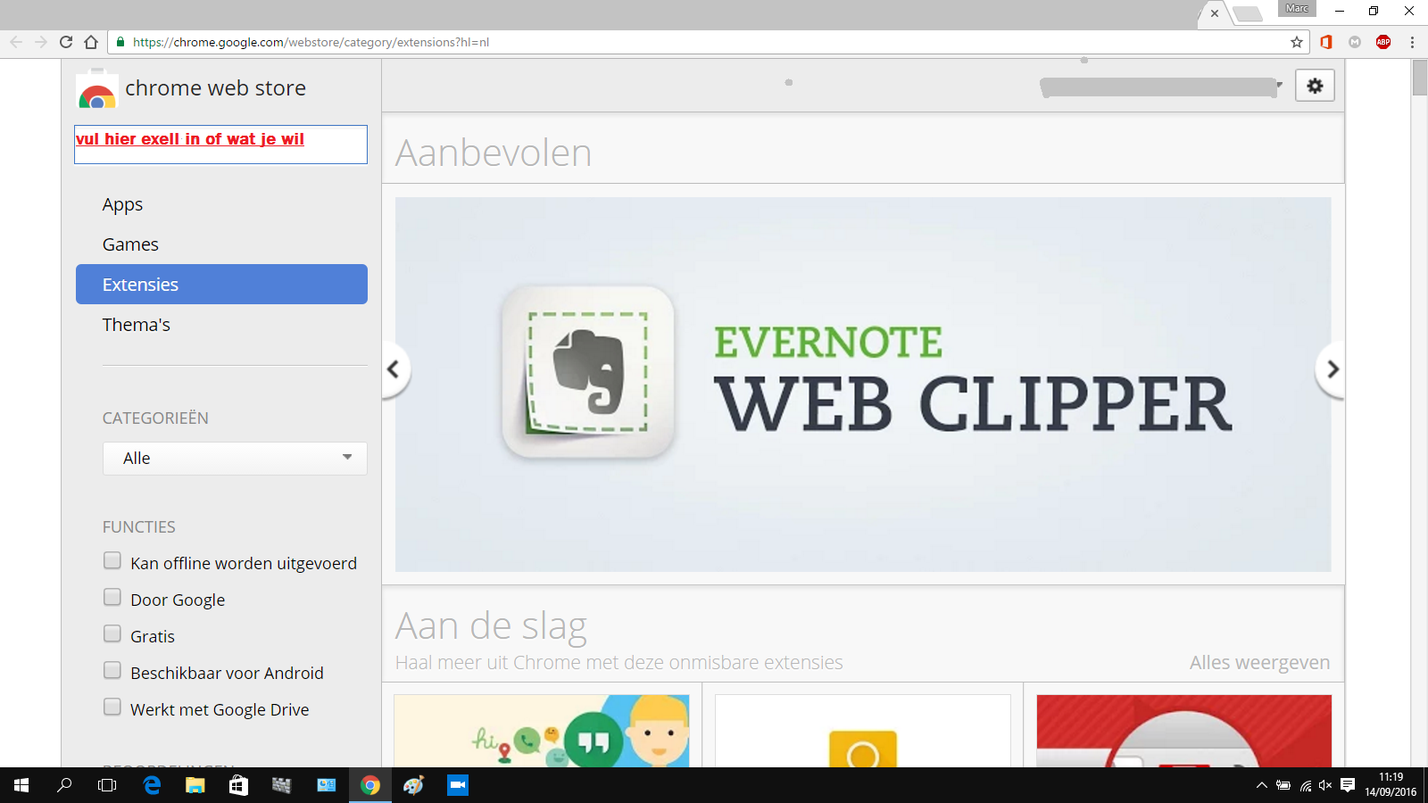Open the blue video camera taskbar app

click(458, 785)
